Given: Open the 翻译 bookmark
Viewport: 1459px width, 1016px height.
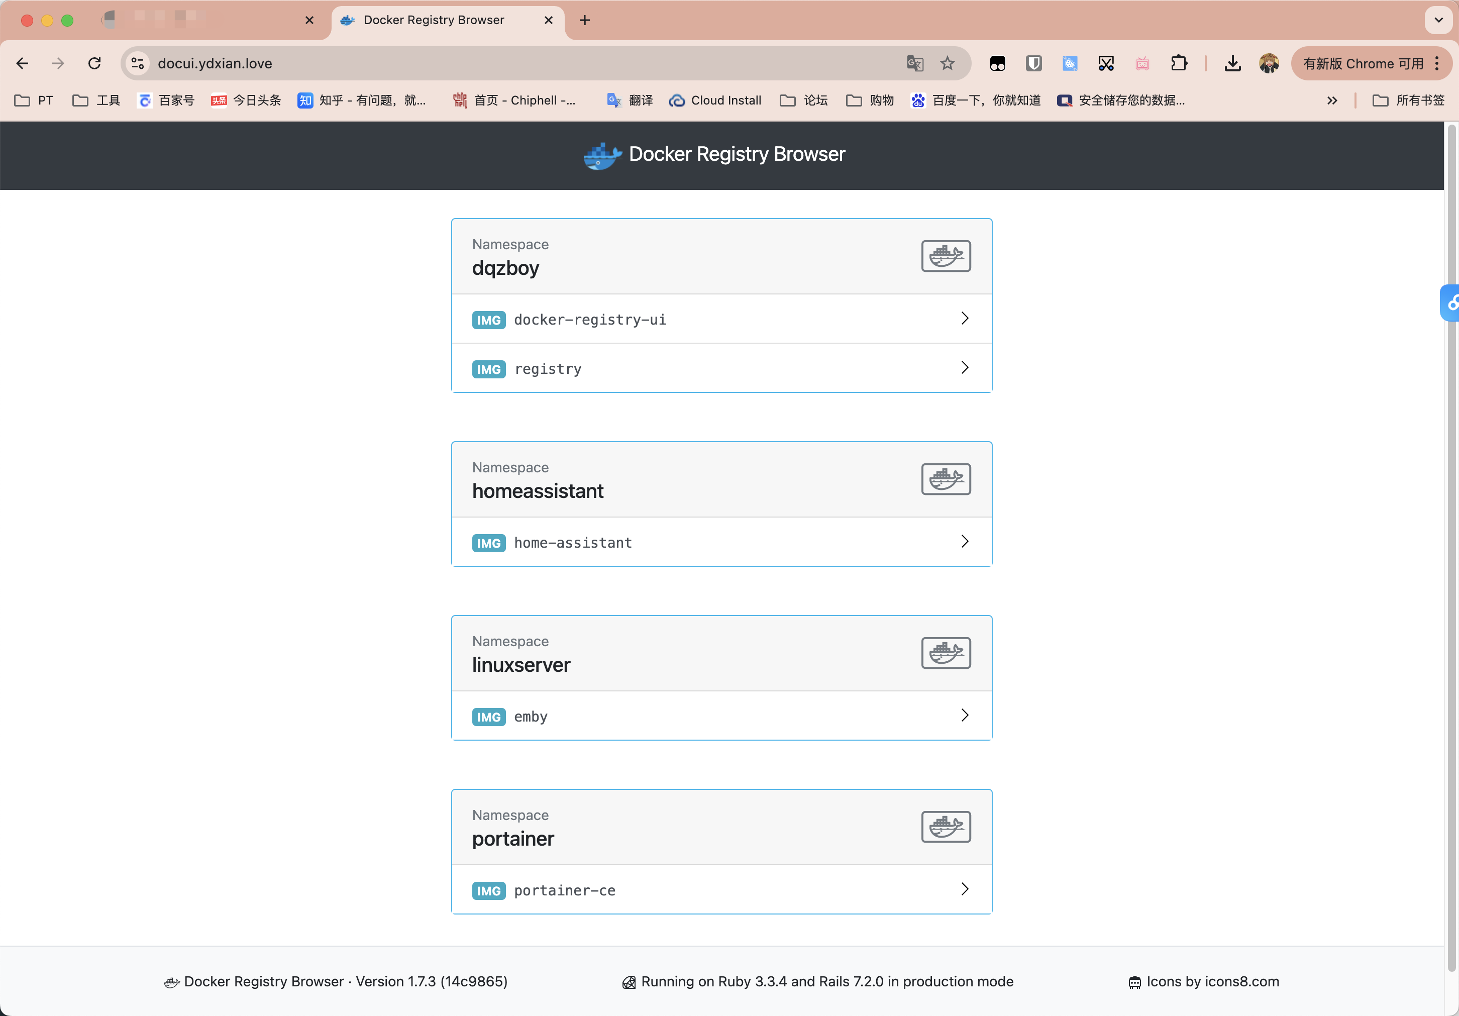Looking at the screenshot, I should (631, 100).
